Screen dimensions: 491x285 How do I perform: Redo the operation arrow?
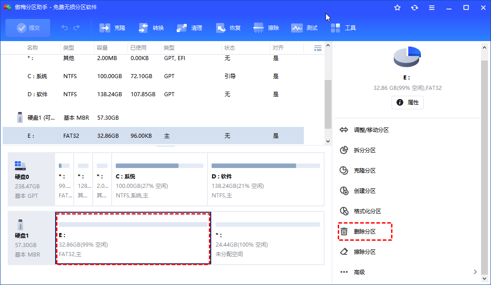pyautogui.click(x=76, y=28)
